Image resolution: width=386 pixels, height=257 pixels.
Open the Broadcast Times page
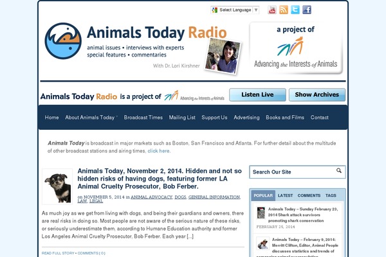coord(143,118)
